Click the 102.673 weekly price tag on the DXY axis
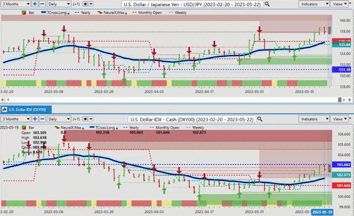 341,175
